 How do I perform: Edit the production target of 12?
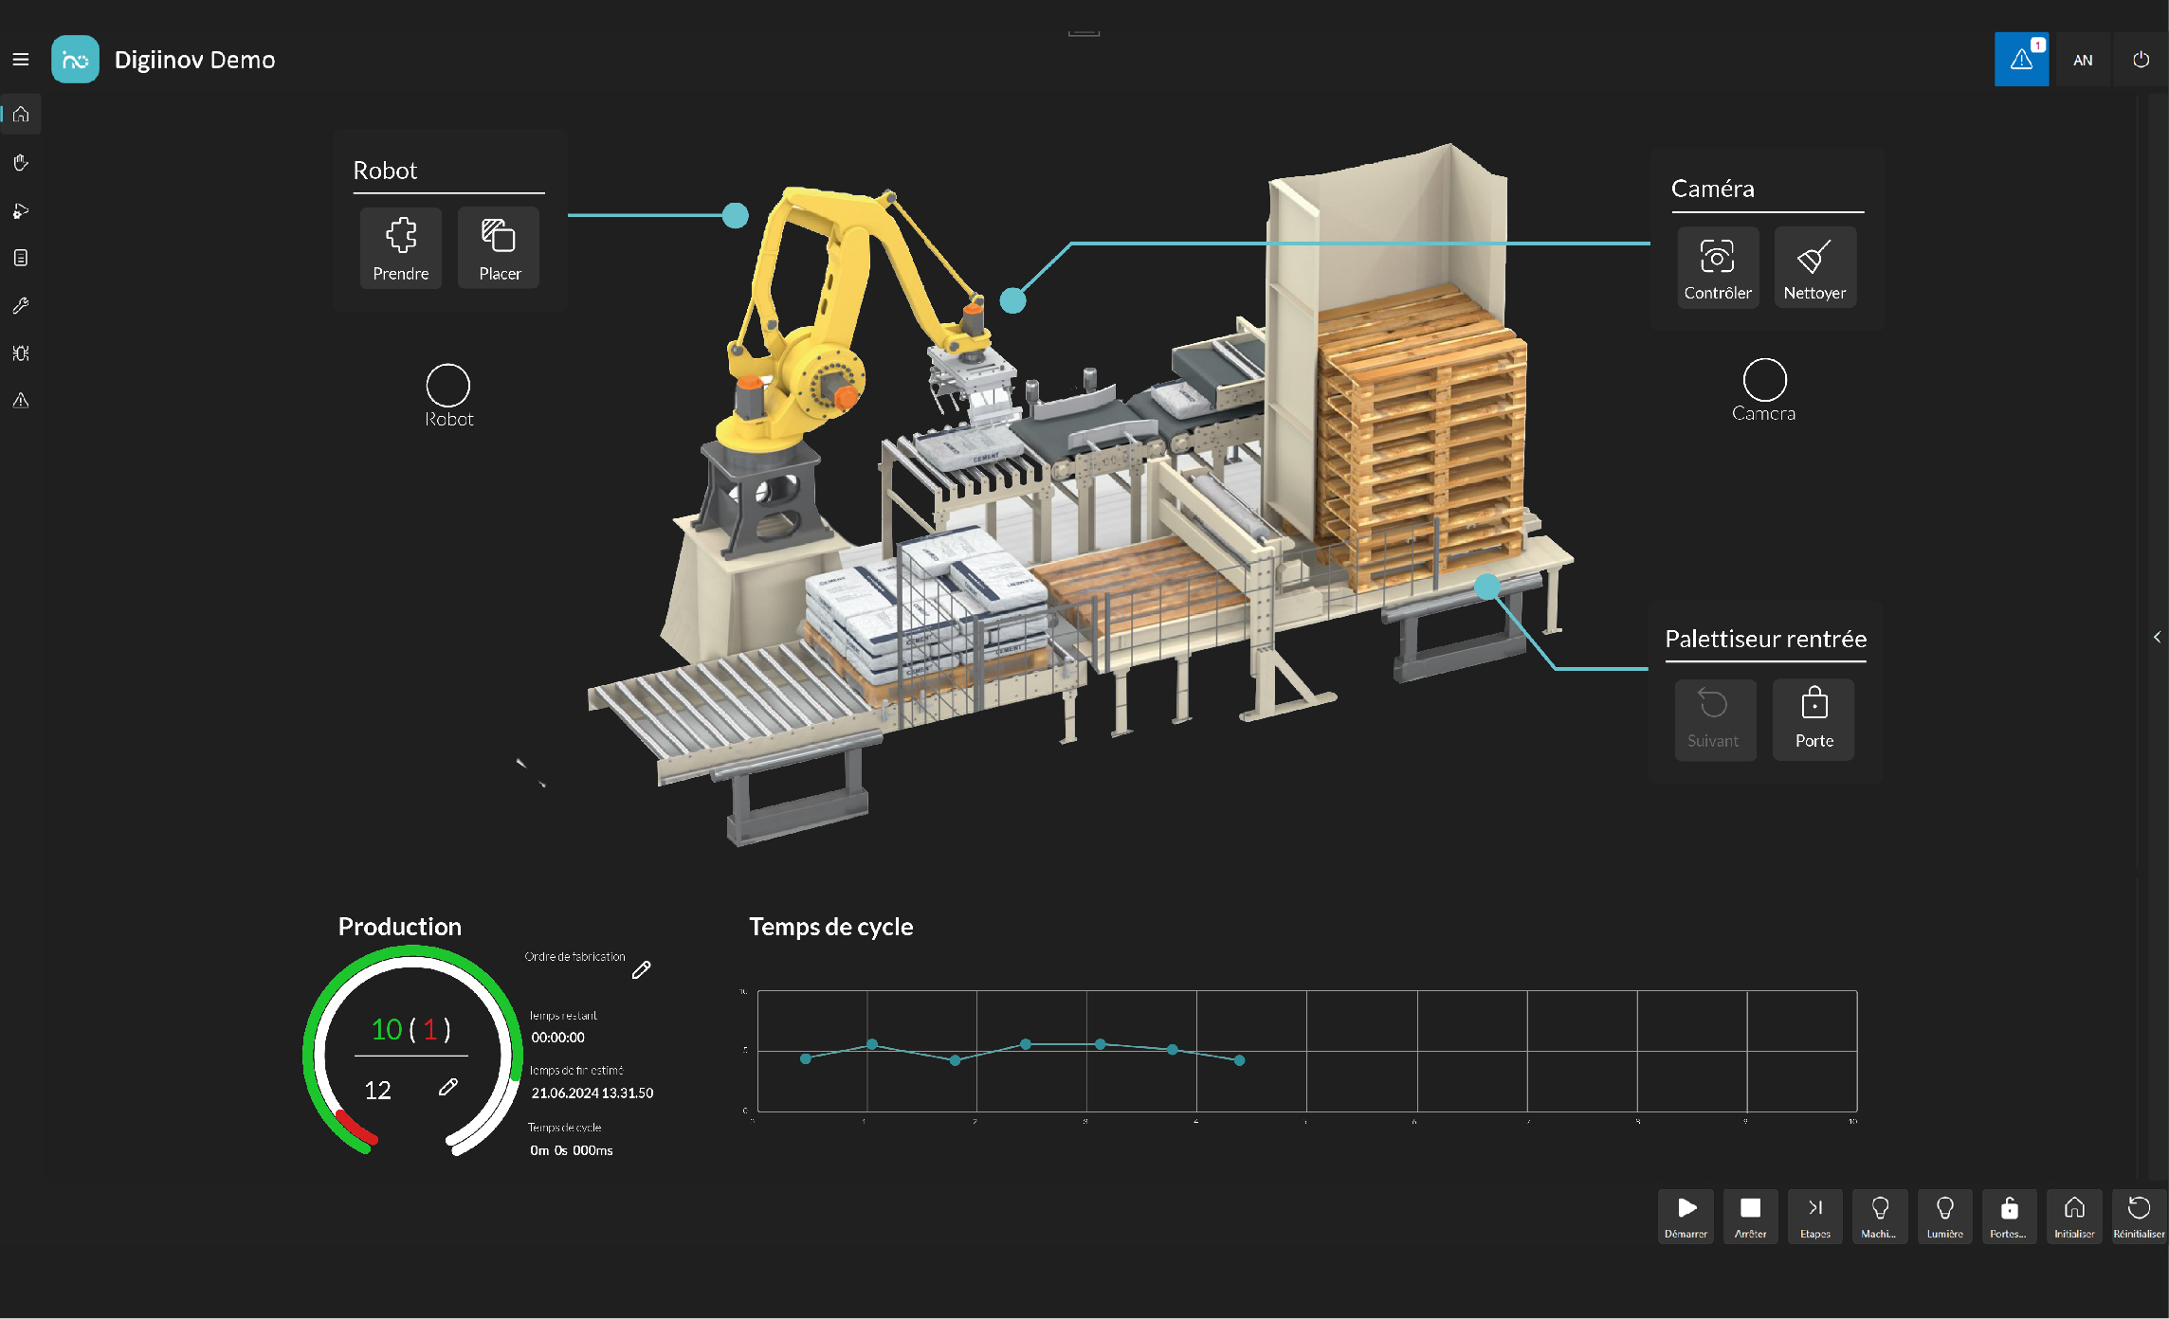point(448,1088)
